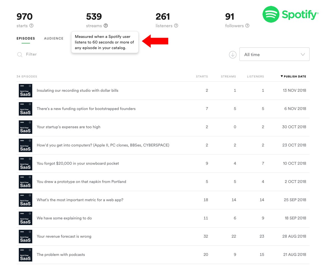Click the search magnifier icon
Viewport: 325px width, 266px height.
pos(20,54)
